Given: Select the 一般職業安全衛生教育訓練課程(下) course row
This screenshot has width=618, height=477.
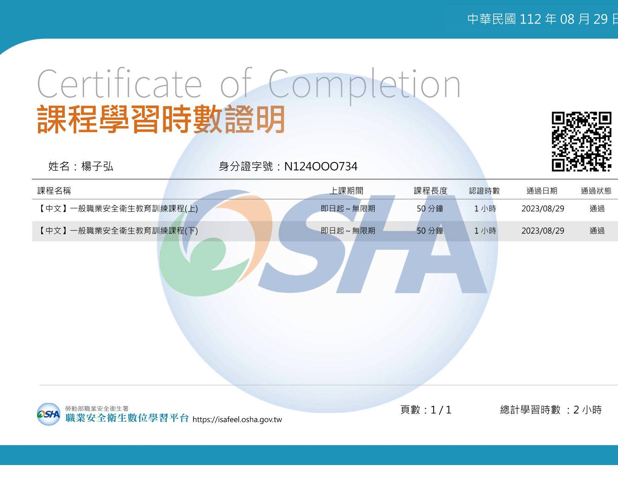Looking at the screenshot, I should (118, 231).
